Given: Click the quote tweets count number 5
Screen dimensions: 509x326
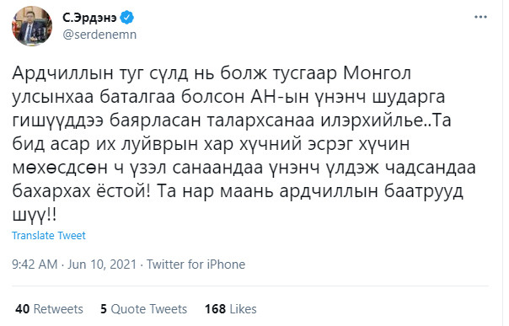Looking at the screenshot, I should 104,309.
